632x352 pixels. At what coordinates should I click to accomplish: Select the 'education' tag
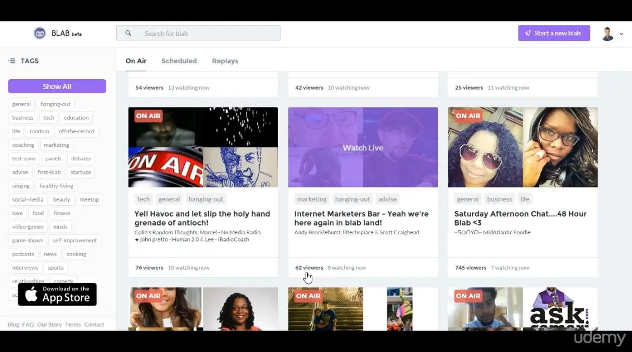tap(77, 118)
